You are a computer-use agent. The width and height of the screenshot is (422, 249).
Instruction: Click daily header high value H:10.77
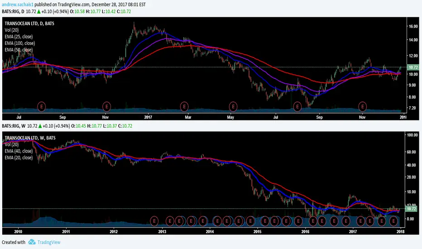93,12
